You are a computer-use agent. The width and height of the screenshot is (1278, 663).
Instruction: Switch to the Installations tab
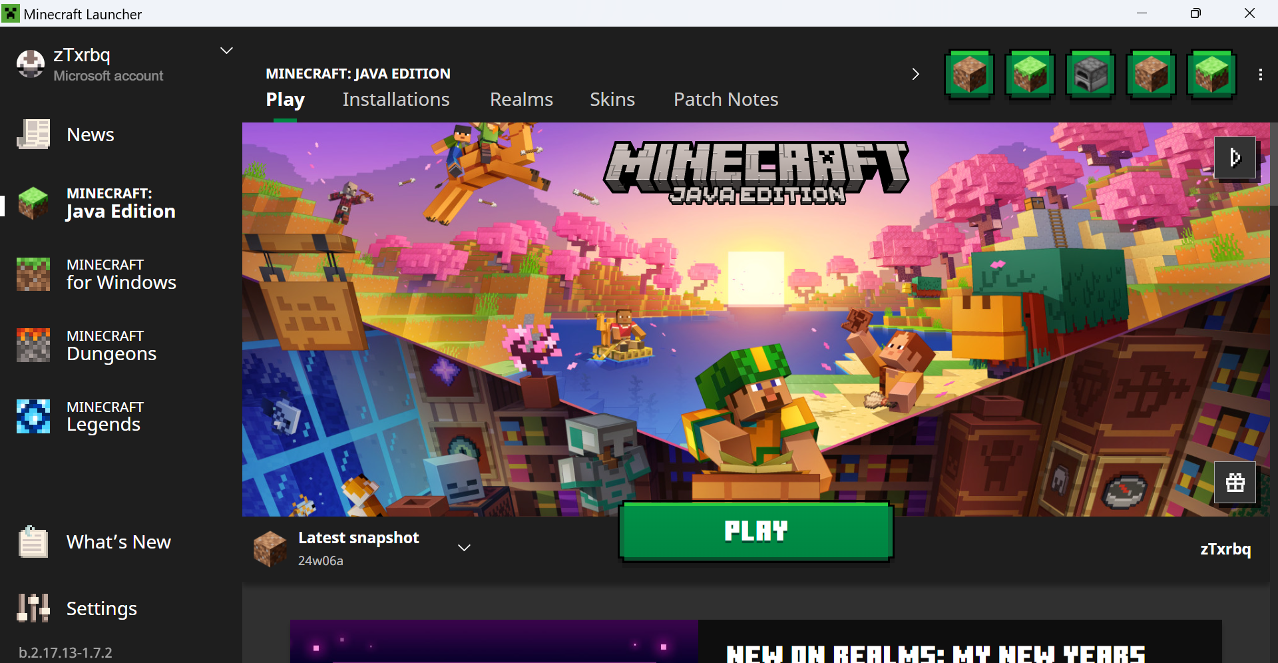click(x=396, y=100)
